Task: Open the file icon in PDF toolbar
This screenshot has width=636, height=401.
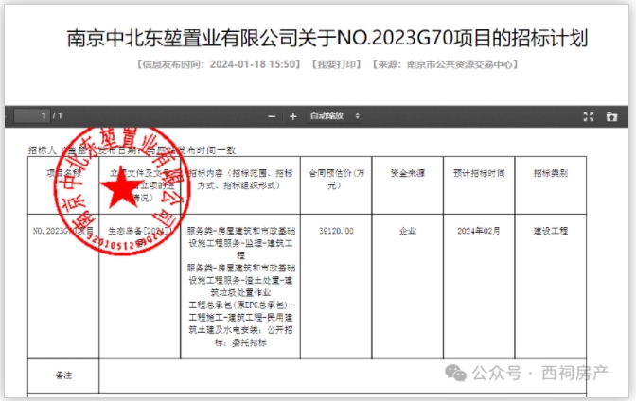Action: coord(611,116)
